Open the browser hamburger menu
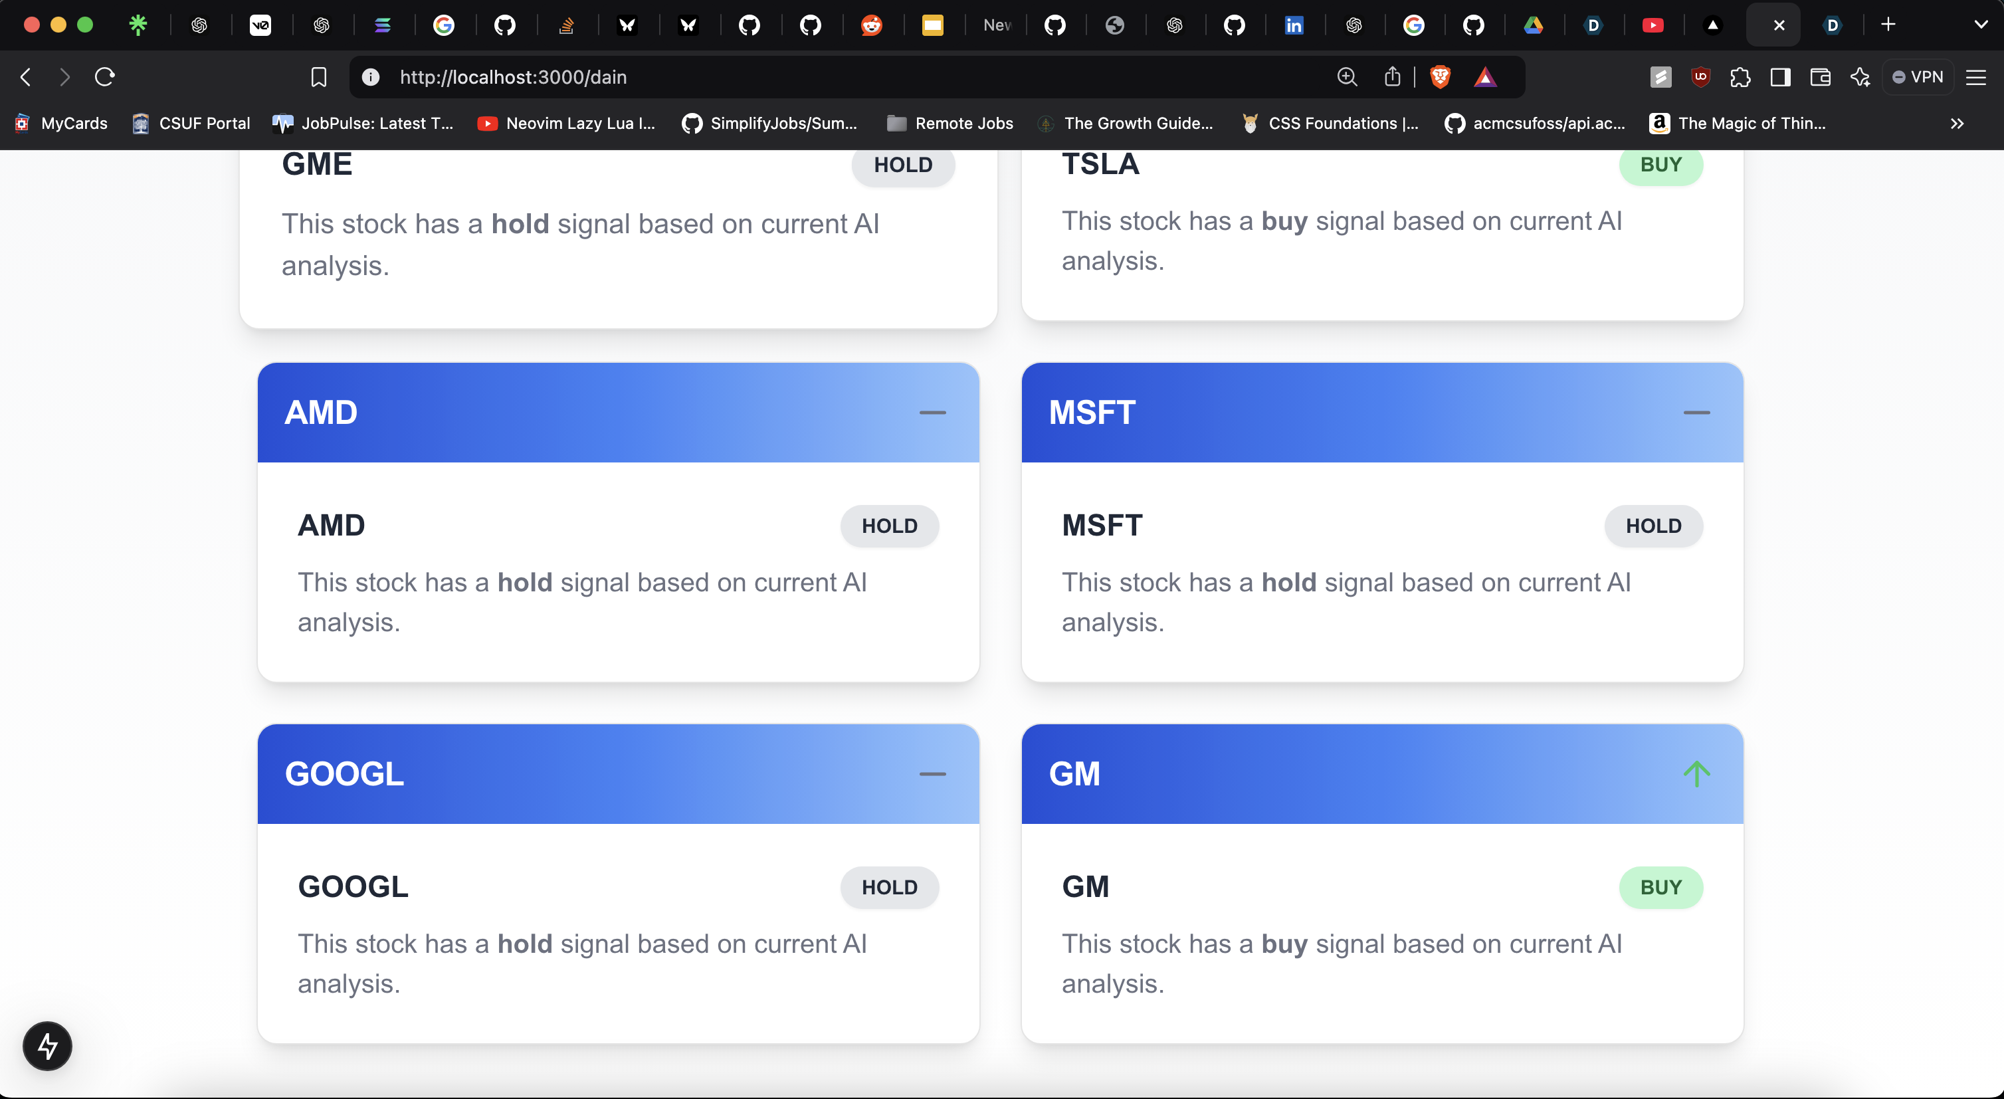The width and height of the screenshot is (2004, 1099). click(x=1976, y=77)
